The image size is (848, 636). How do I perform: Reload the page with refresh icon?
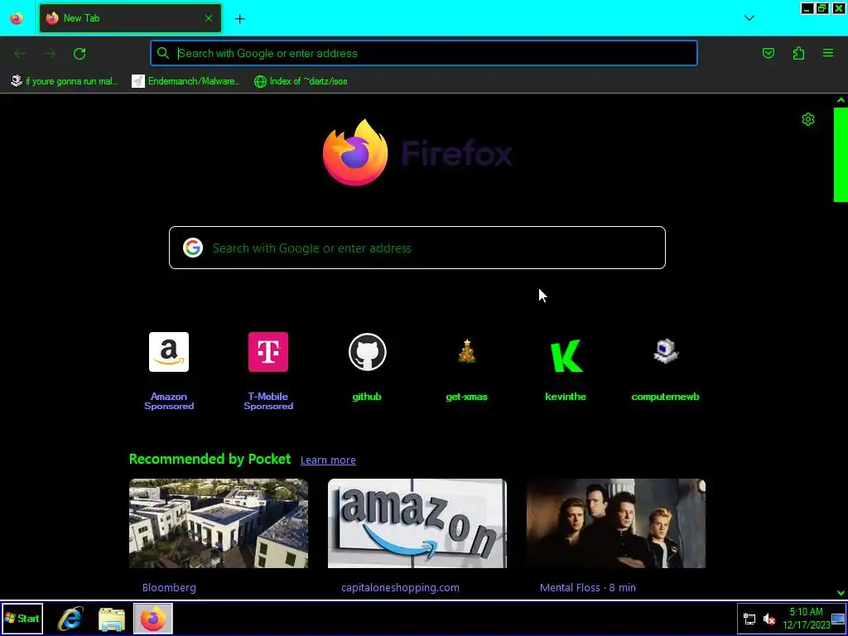pyautogui.click(x=79, y=54)
